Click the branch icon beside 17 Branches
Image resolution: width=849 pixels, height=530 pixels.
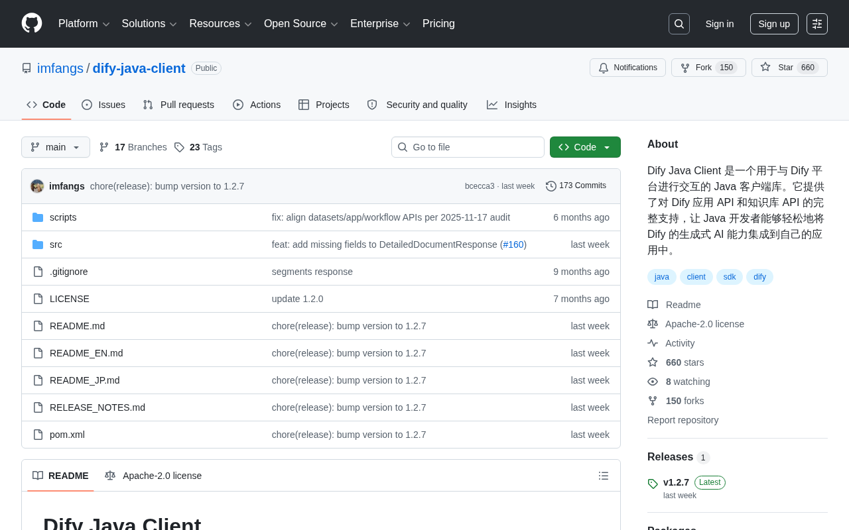(x=104, y=147)
